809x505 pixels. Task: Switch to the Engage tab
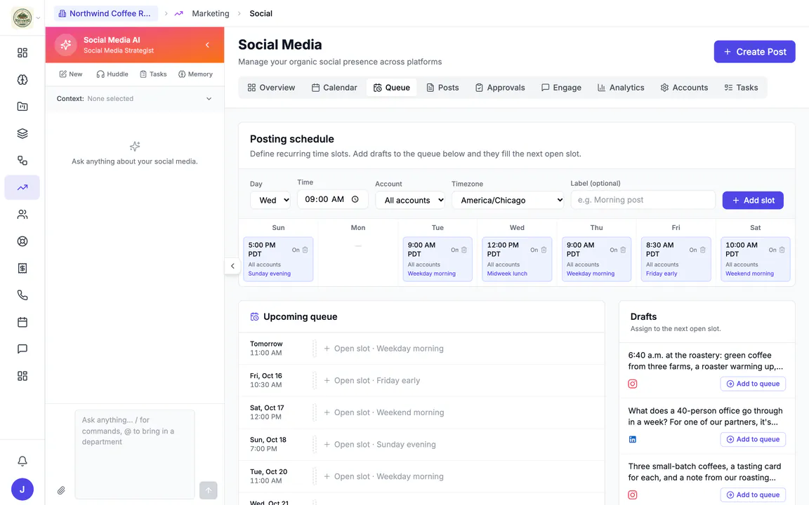(x=561, y=88)
